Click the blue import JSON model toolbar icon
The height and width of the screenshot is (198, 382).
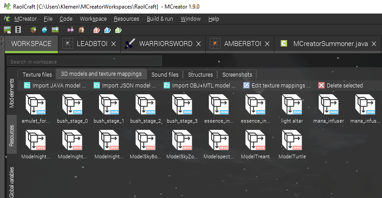pyautogui.click(x=108, y=30)
